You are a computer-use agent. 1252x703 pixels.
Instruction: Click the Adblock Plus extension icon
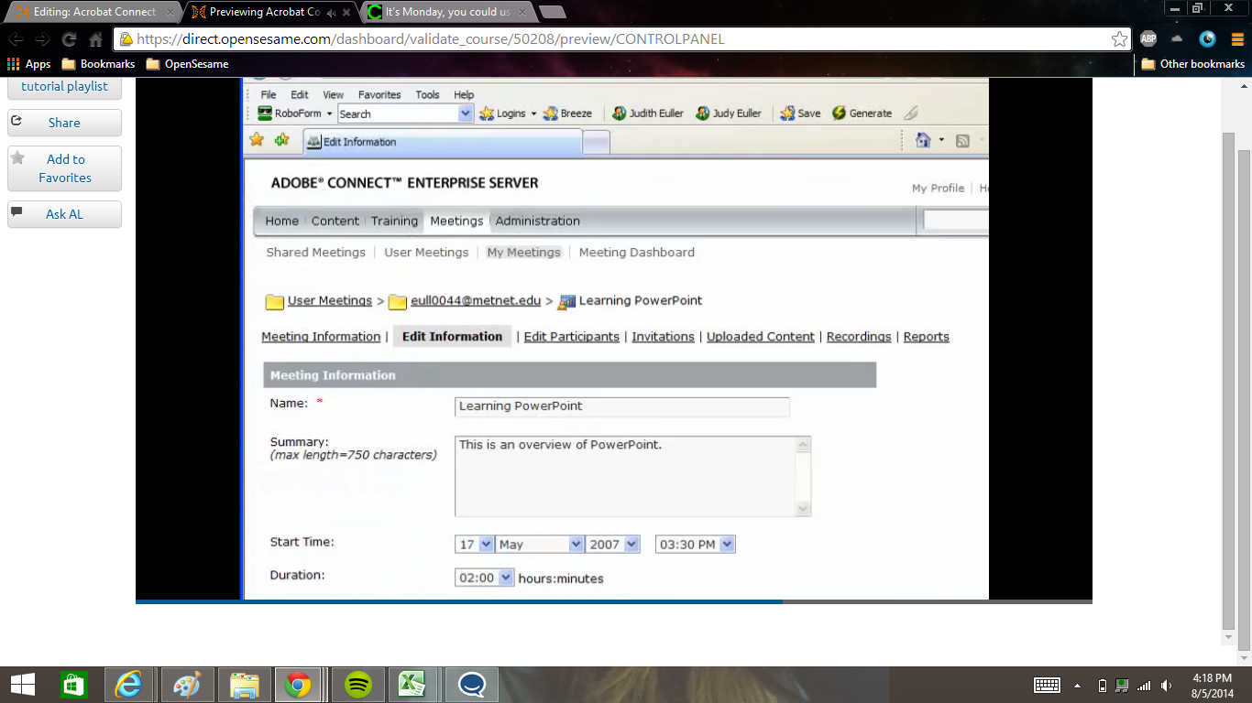[1148, 39]
